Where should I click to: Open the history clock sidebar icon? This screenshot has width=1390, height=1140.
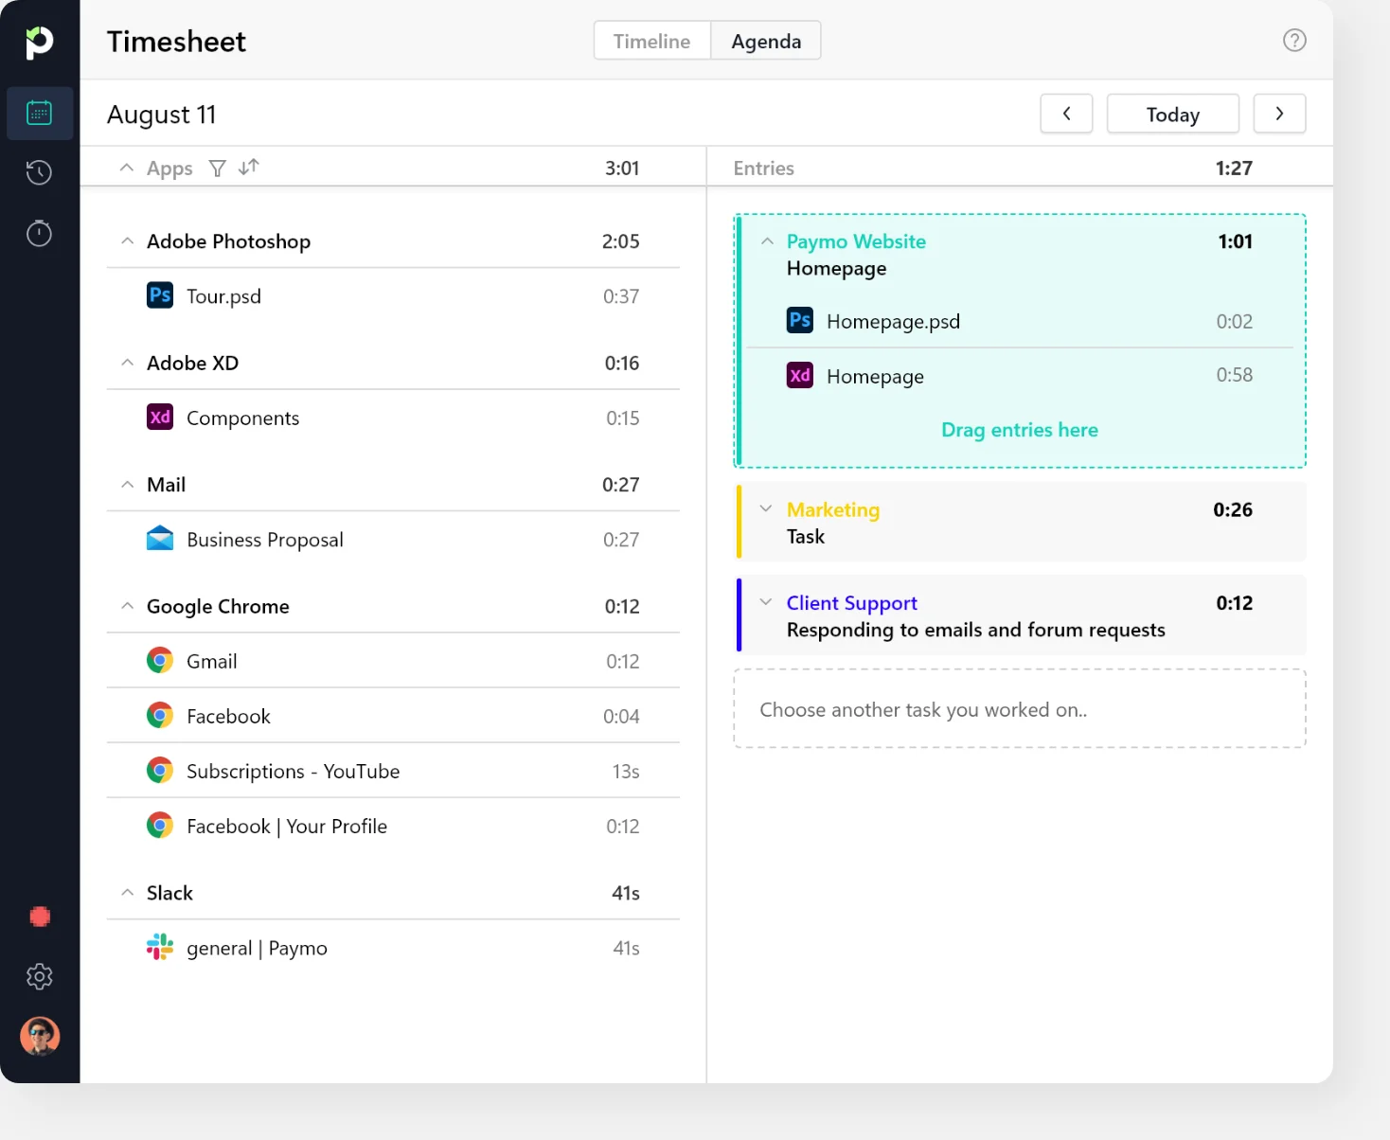(x=39, y=172)
